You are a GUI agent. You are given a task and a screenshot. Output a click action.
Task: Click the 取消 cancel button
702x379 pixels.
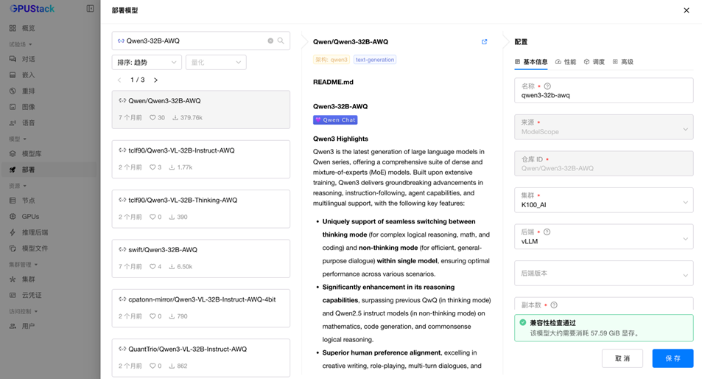pyautogui.click(x=622, y=358)
